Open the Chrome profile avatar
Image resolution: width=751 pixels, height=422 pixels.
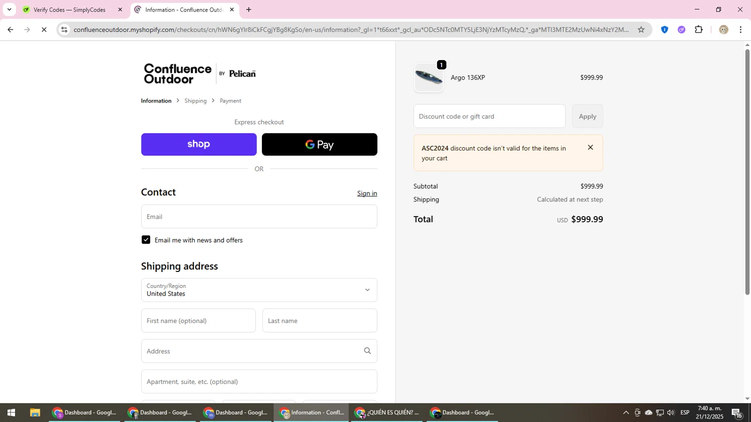point(723,29)
